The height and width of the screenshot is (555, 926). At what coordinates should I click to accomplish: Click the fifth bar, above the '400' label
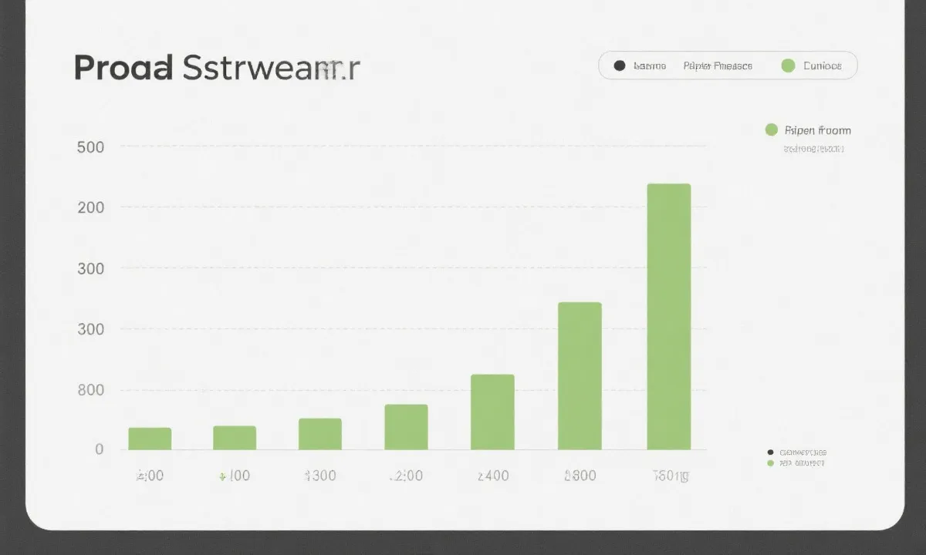click(492, 412)
